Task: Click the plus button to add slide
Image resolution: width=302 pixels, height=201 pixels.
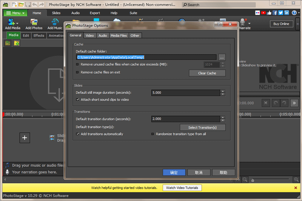Action: click(x=25, y=138)
